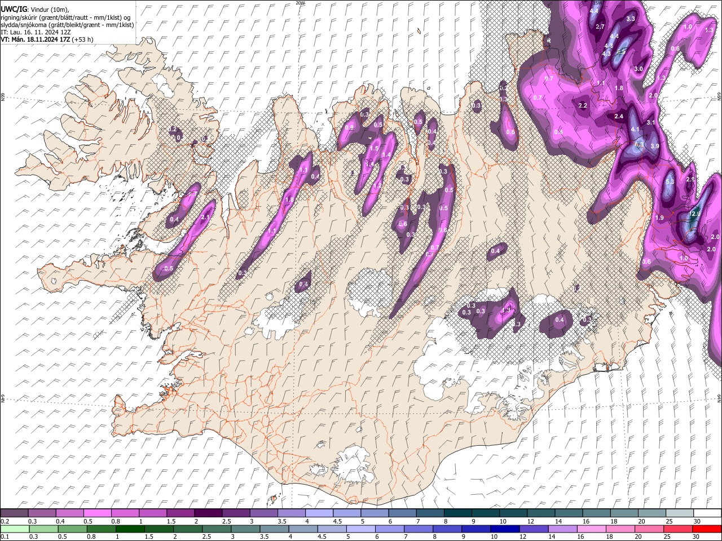Click the '20W' longitude label at the top edge
722x541 pixels.
pyautogui.click(x=300, y=3)
